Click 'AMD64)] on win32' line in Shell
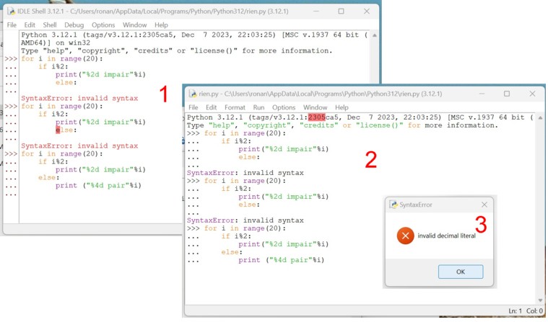The width and height of the screenshot is (548, 322). point(56,43)
